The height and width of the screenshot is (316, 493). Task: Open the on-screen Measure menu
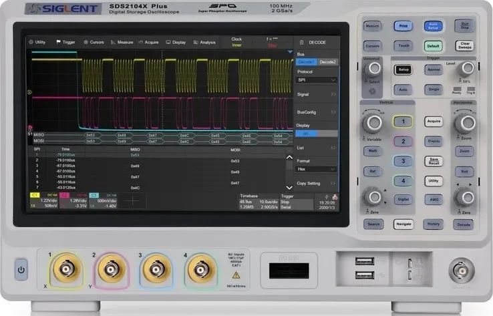122,42
